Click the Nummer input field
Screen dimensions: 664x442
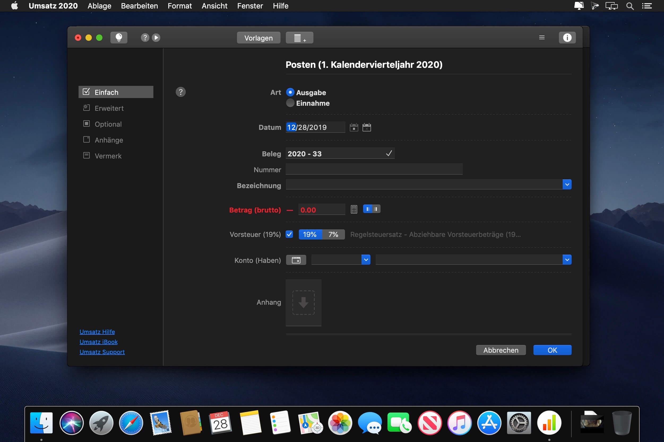coord(374,169)
